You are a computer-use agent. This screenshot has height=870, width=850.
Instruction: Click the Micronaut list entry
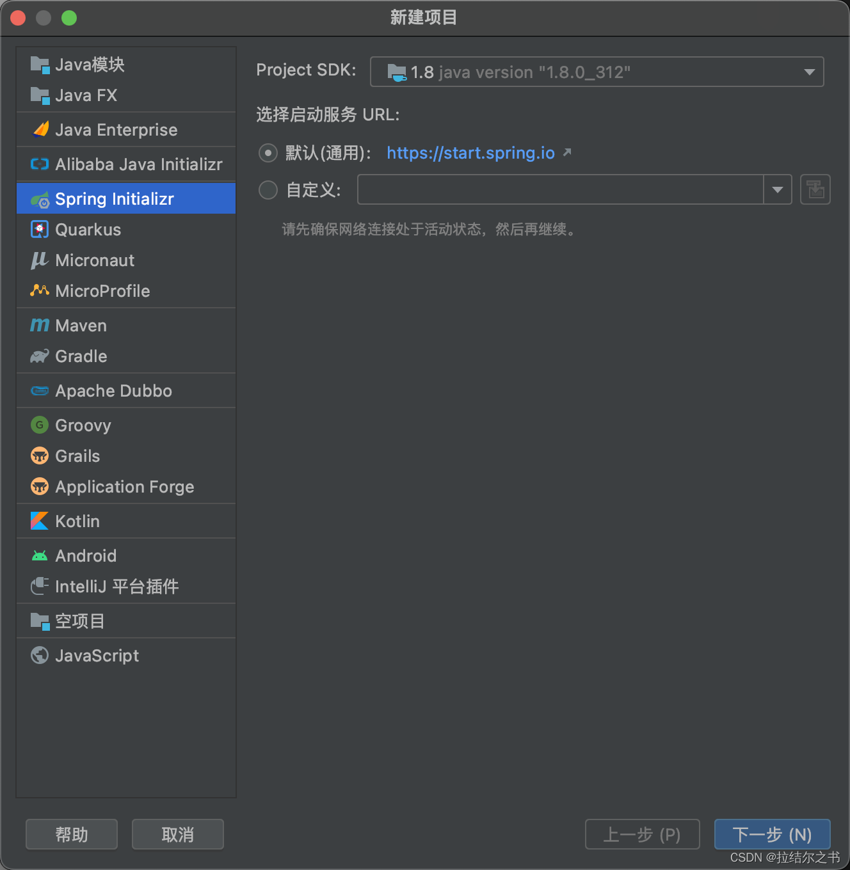pos(126,260)
